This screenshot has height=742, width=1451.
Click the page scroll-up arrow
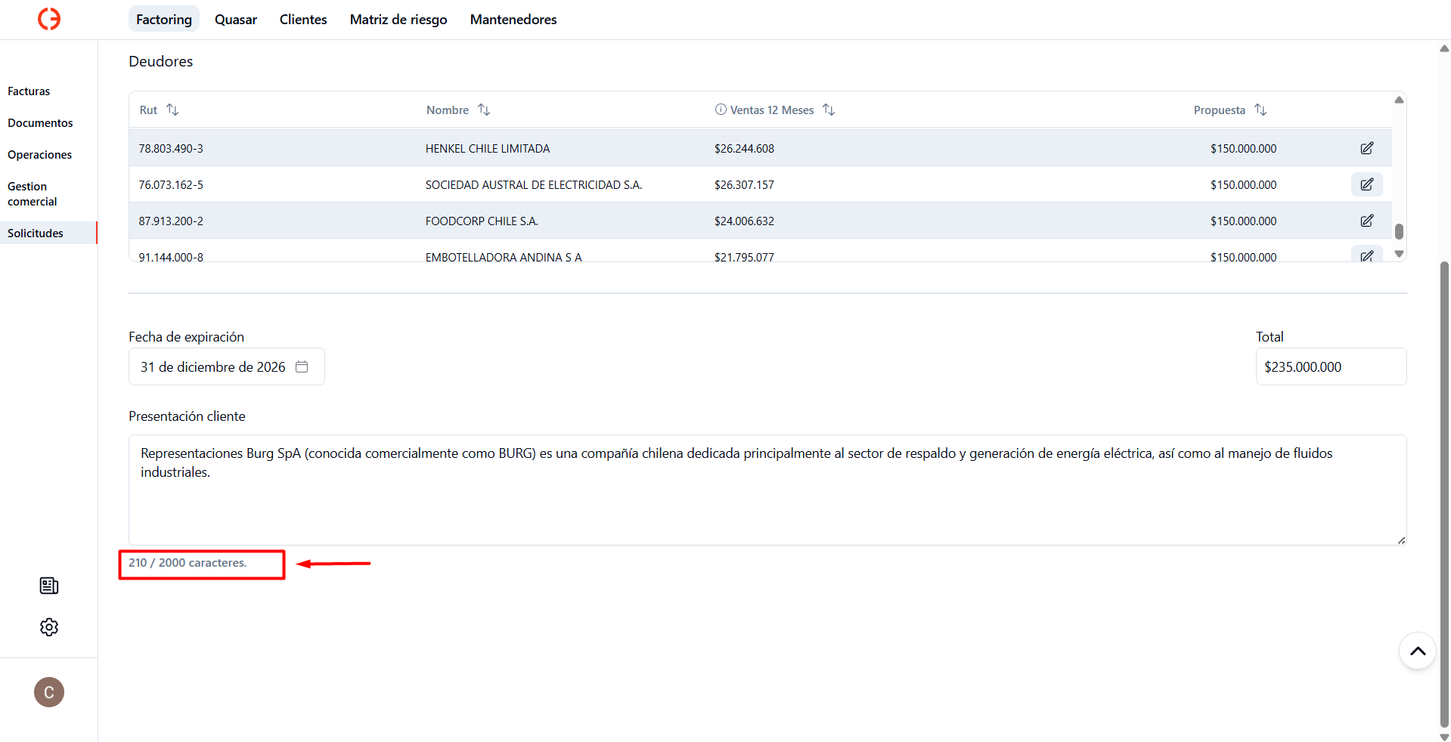point(1444,48)
